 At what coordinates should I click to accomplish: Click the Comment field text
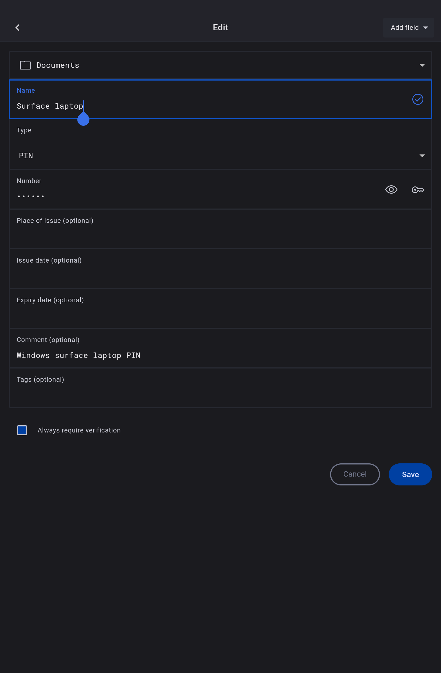[x=79, y=356]
